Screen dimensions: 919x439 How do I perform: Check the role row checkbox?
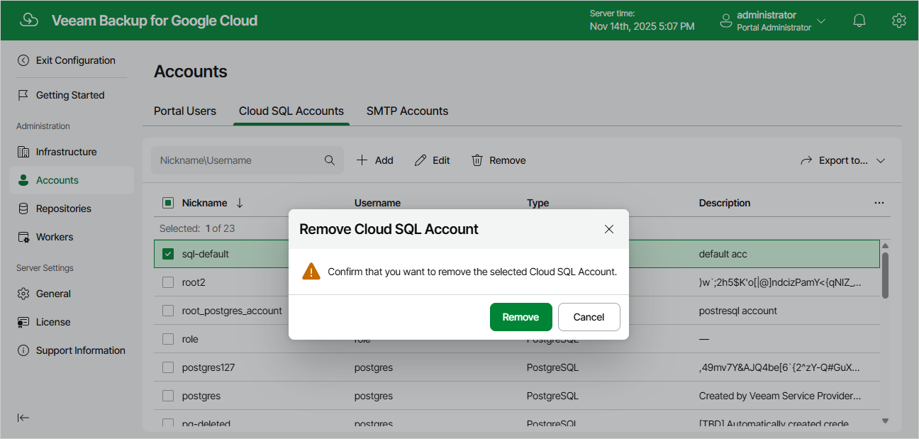click(168, 339)
